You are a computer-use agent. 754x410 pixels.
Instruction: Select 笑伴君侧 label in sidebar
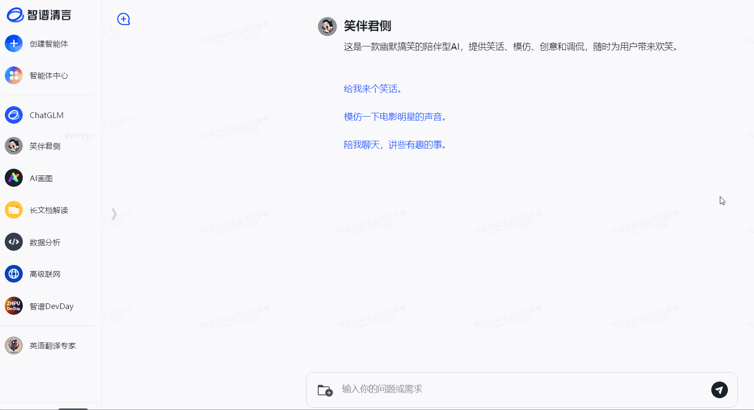tap(45, 146)
